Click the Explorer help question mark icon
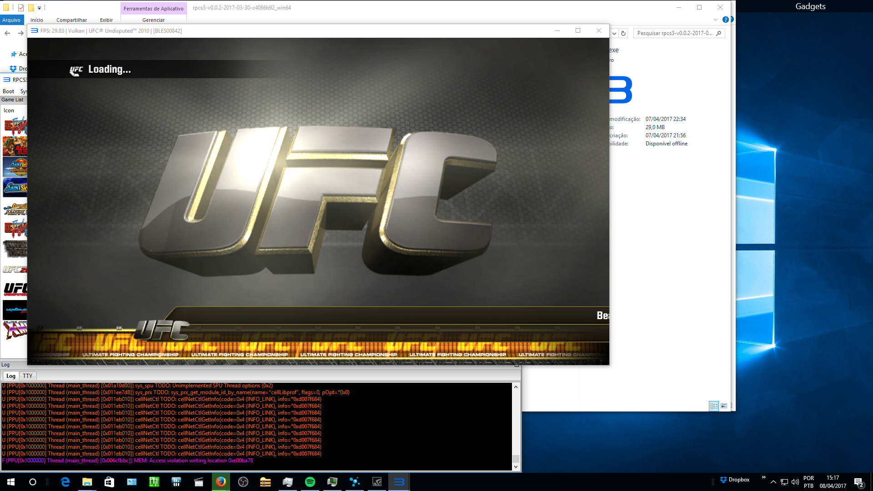Viewport: 873px width, 491px height. pos(725,20)
